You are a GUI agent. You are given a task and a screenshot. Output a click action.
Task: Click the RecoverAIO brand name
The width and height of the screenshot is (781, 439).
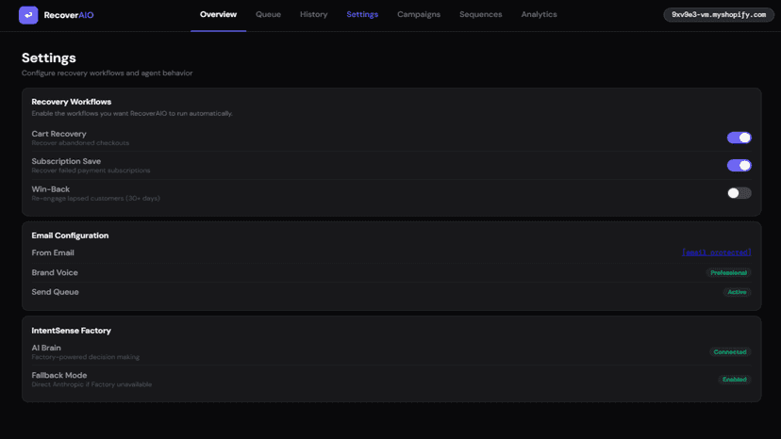[x=69, y=15]
